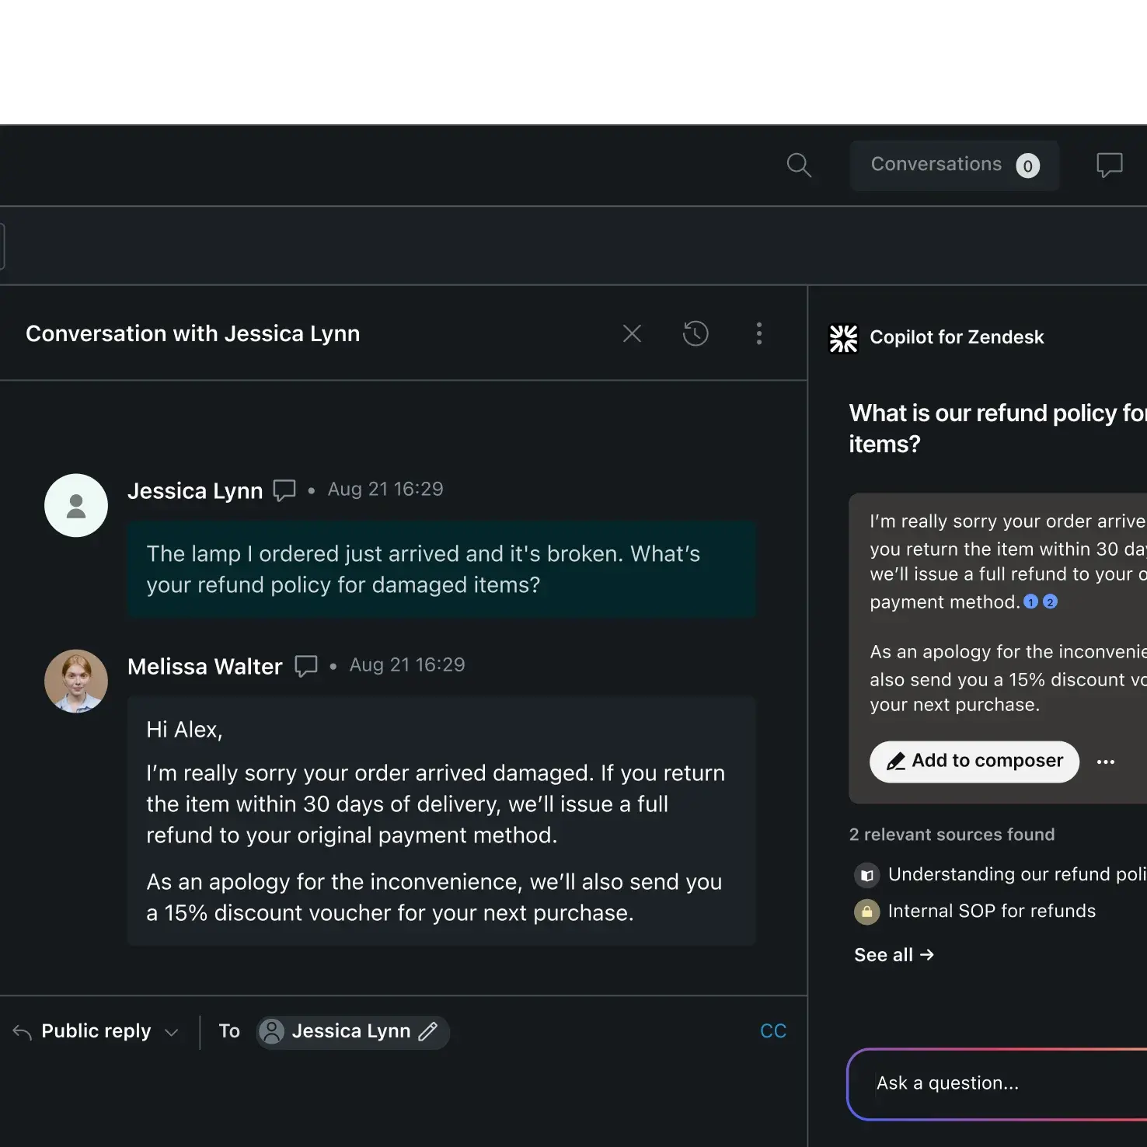Screen dimensions: 1147x1147
Task: Open more options beside Add to composer
Action: pos(1105,762)
